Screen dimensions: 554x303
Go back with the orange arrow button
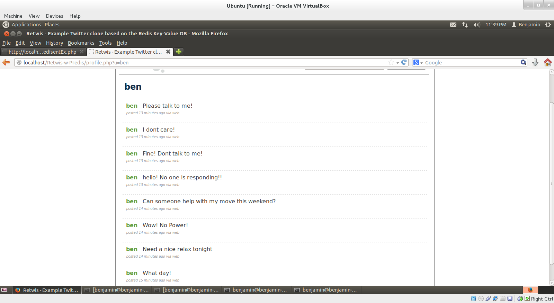point(6,62)
